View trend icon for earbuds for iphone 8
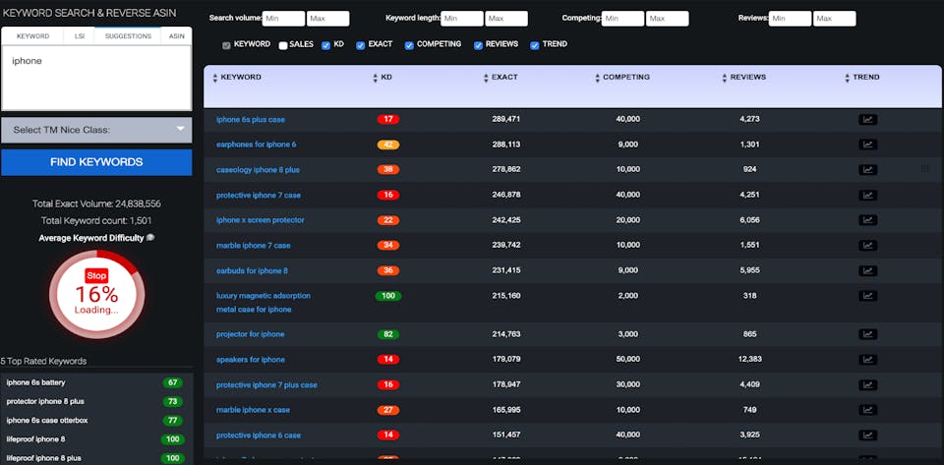This screenshot has height=465, width=944. point(867,270)
